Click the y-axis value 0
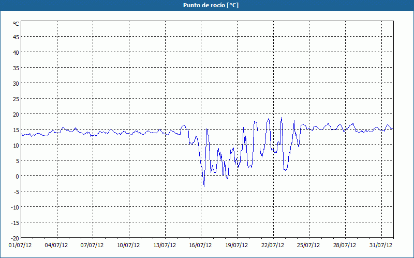414x258 pixels. [18, 176]
